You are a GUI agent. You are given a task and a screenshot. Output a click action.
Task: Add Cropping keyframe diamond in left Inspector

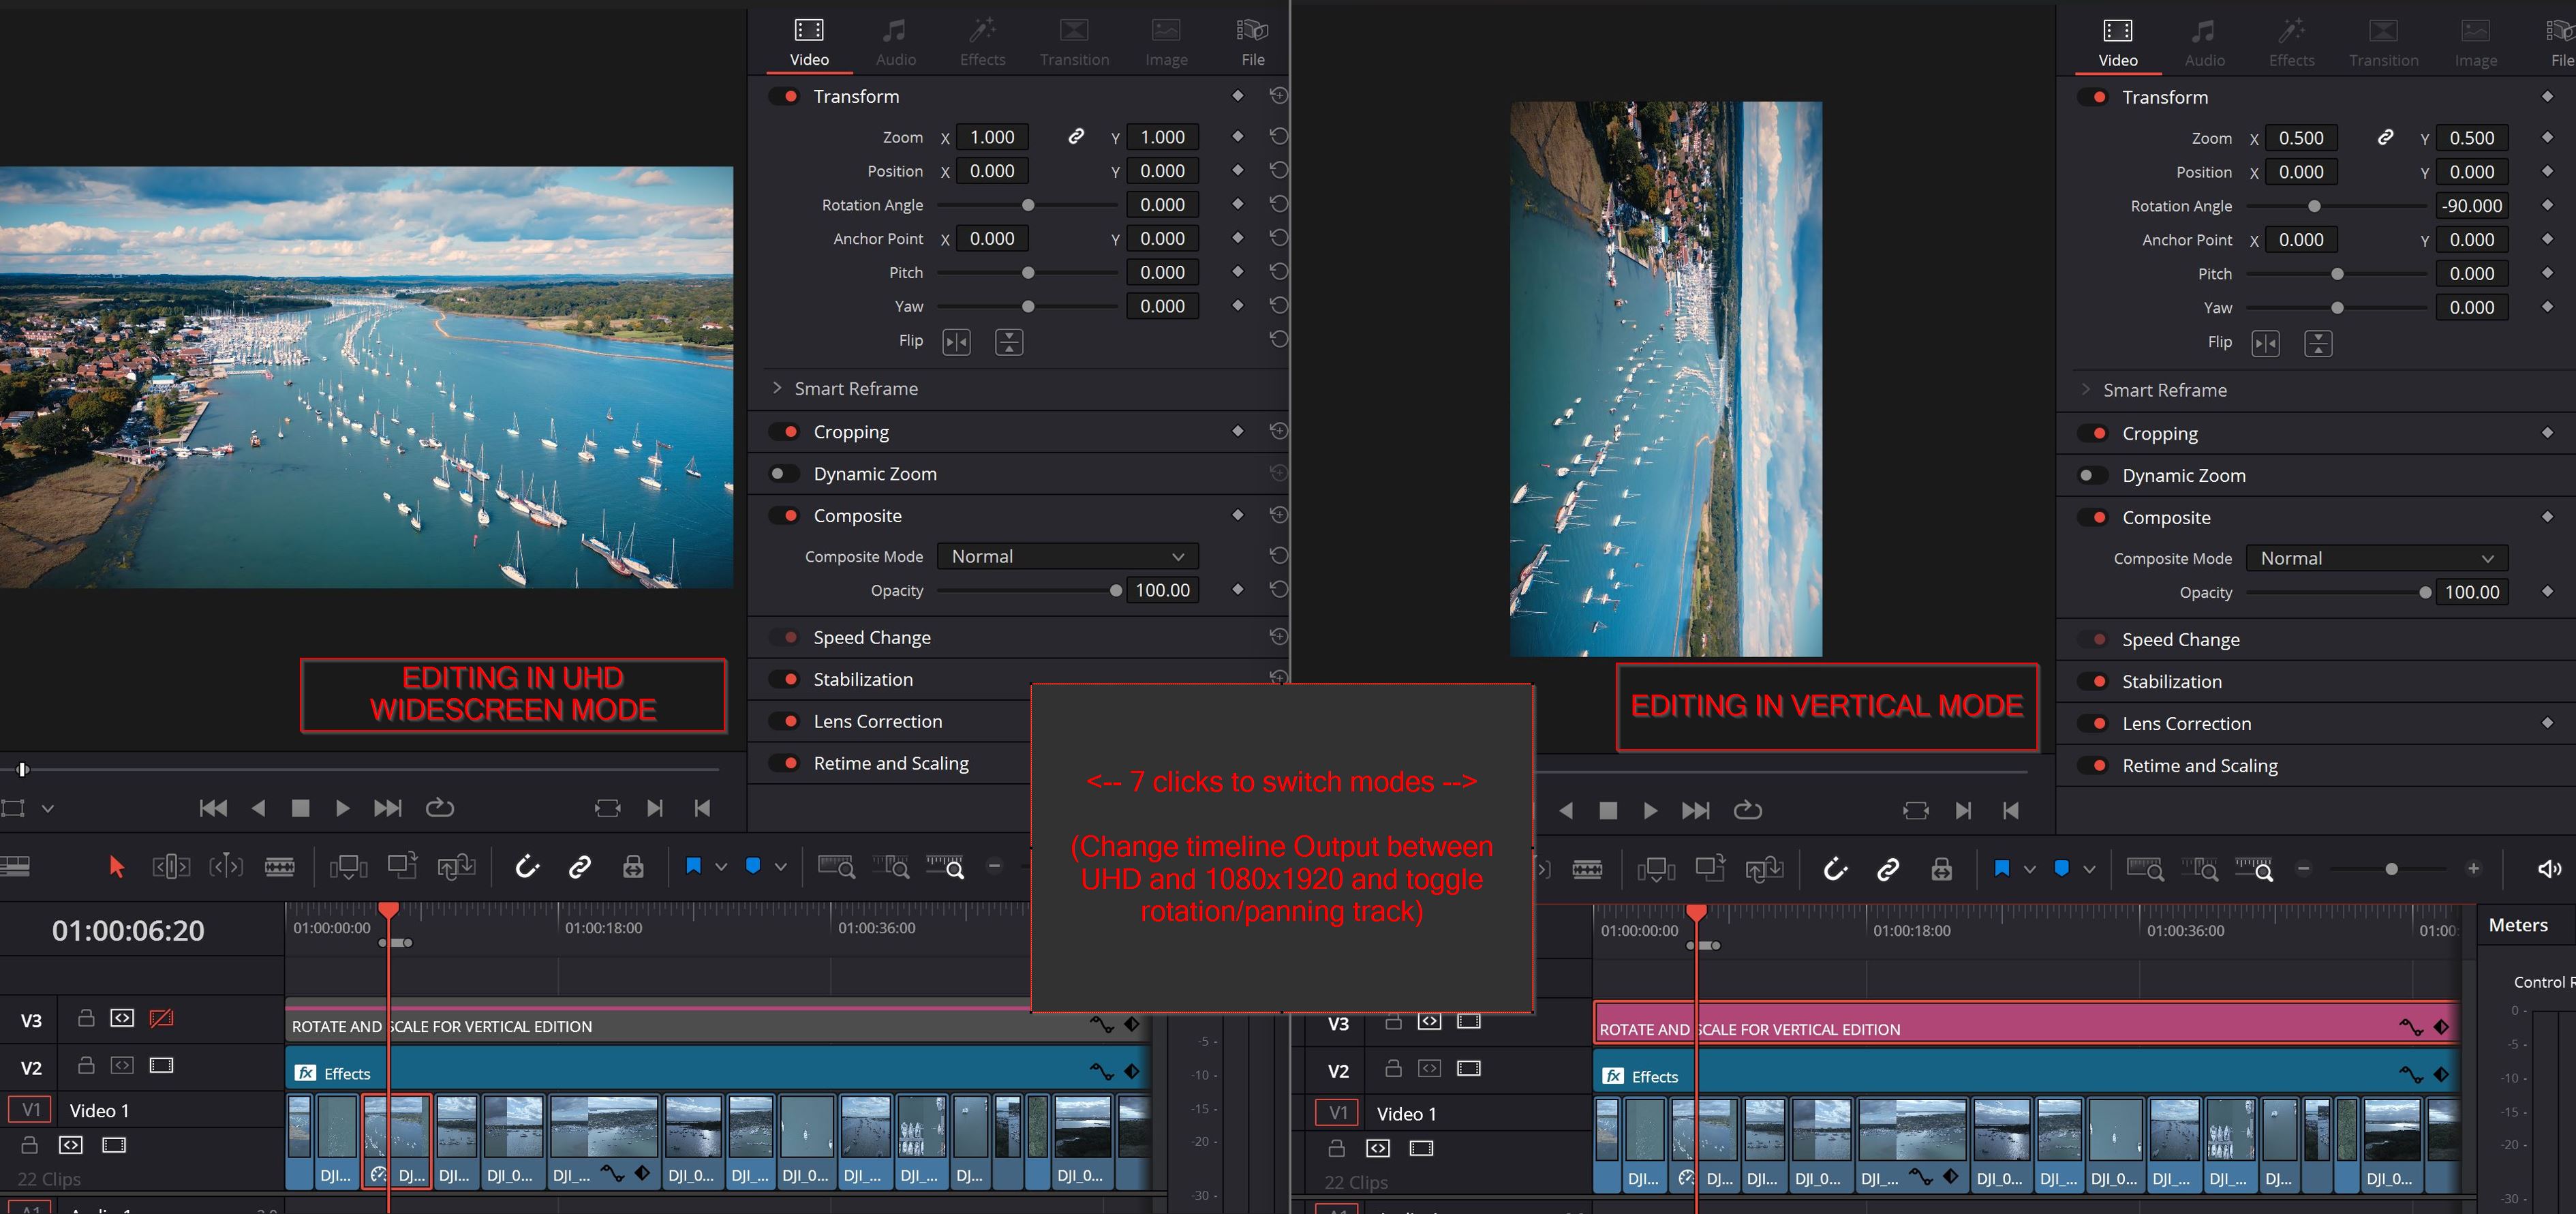[x=1238, y=431]
